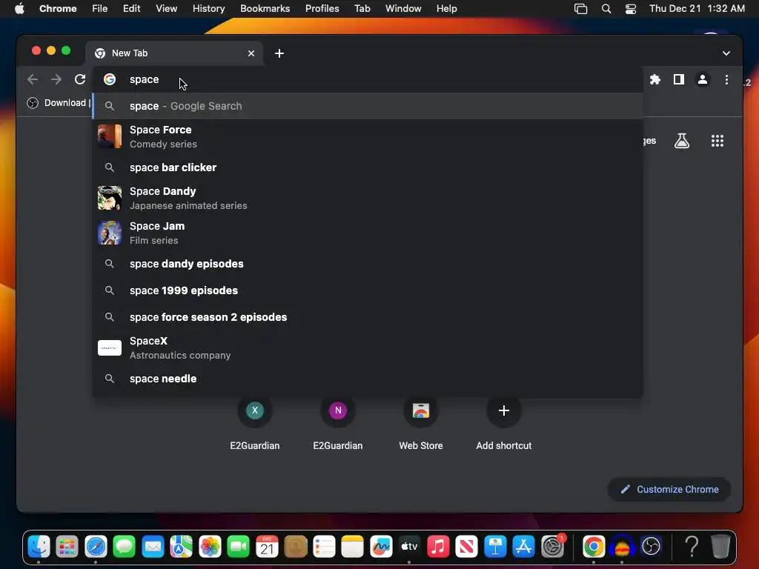
Task: Open Control Center in menu bar
Action: [631, 9]
